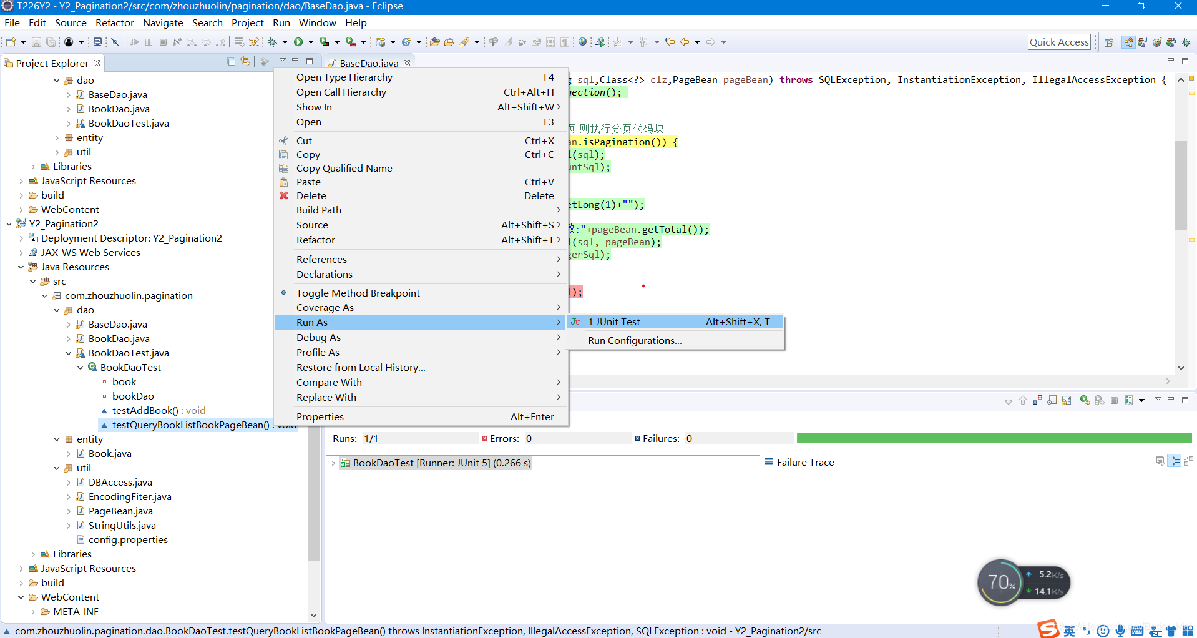Click the Open Type toolbar icon
This screenshot has height=638, width=1197.
pos(435,42)
